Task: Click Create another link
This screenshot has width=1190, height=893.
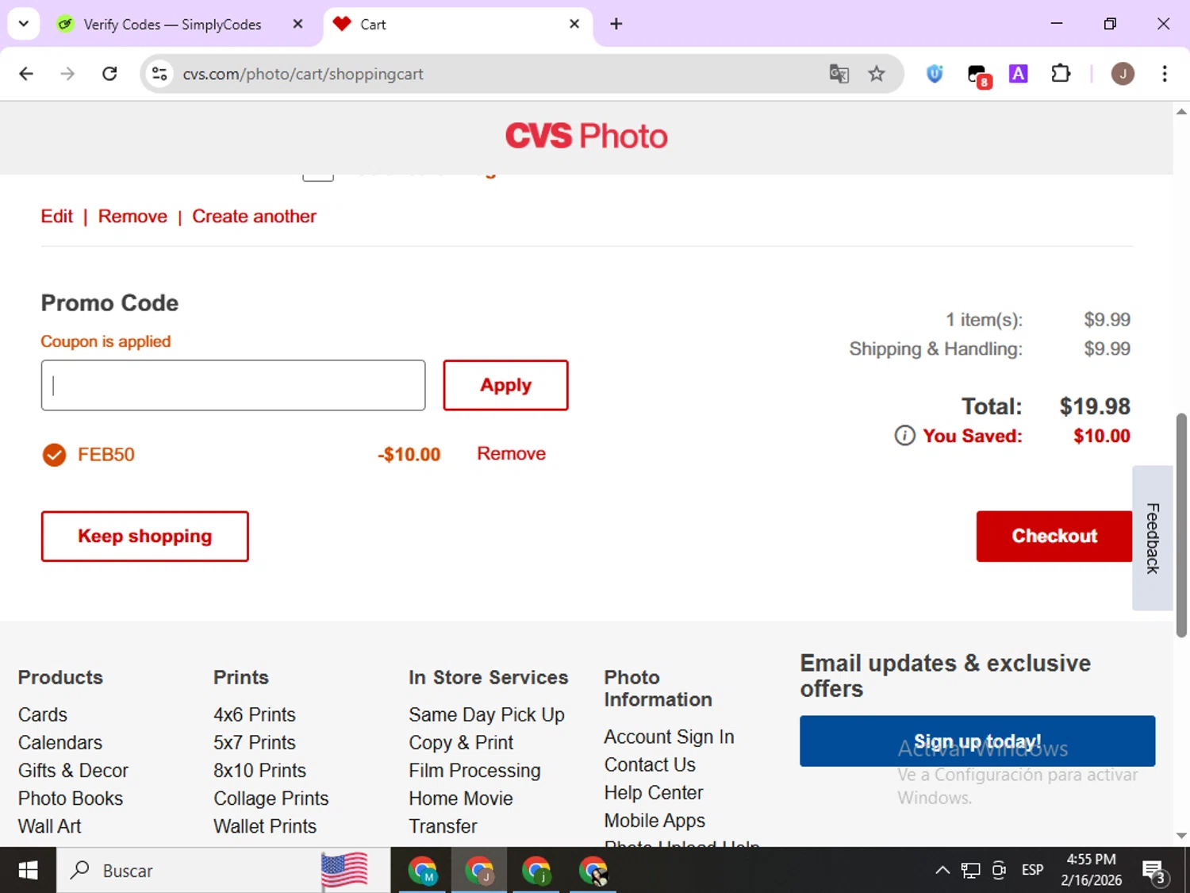Action: tap(254, 217)
